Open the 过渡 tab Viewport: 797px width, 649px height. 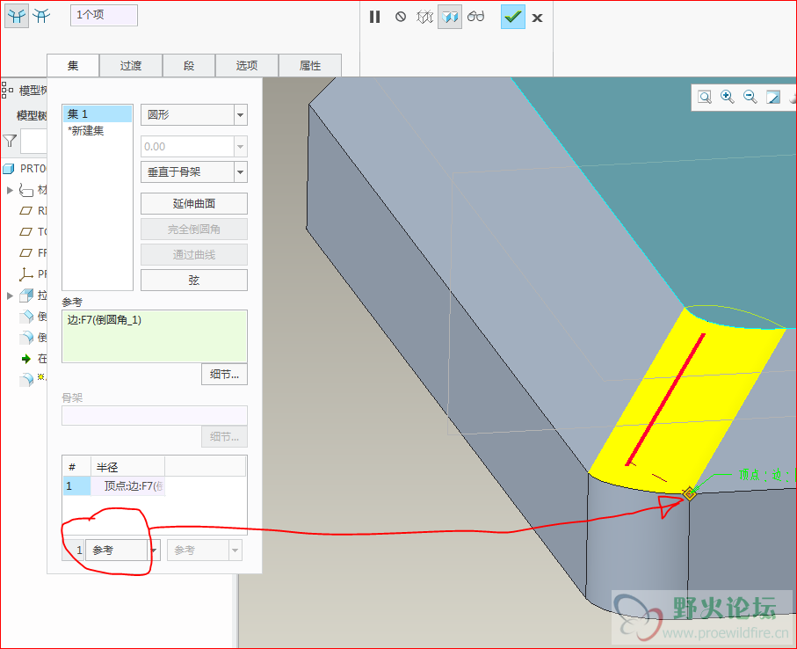click(131, 66)
